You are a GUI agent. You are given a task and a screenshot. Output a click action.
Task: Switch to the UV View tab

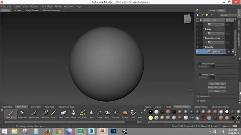(17, 10)
